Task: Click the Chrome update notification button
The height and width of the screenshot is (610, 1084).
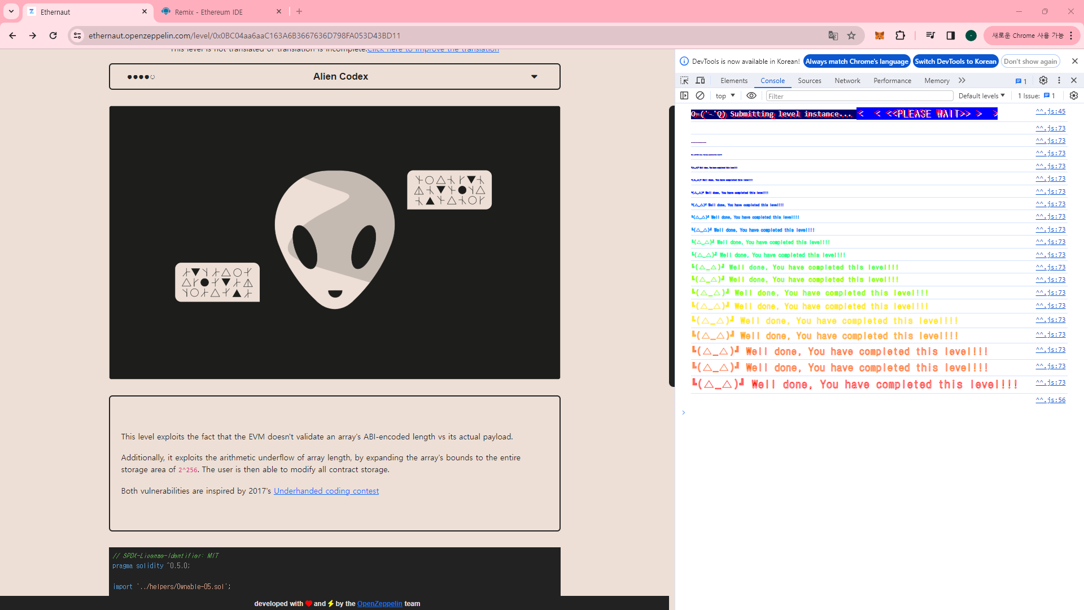Action: [x=1031, y=36]
